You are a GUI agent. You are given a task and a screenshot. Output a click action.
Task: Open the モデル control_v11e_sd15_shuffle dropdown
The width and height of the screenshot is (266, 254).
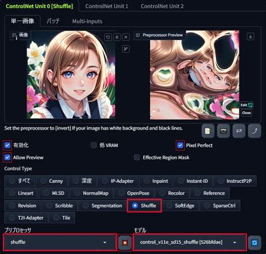click(190, 242)
